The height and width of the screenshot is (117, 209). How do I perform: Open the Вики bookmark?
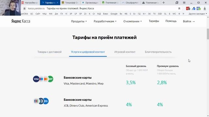(105, 14)
